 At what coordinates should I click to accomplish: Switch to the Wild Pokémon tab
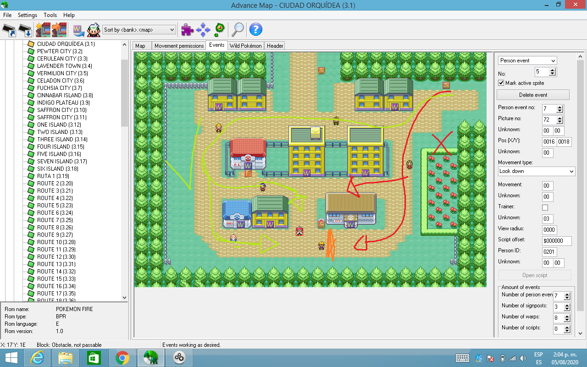[245, 46]
